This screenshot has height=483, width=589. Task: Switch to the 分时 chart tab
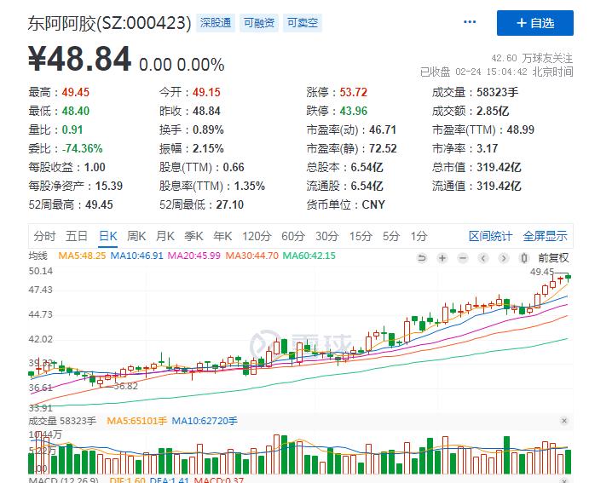coord(44,236)
